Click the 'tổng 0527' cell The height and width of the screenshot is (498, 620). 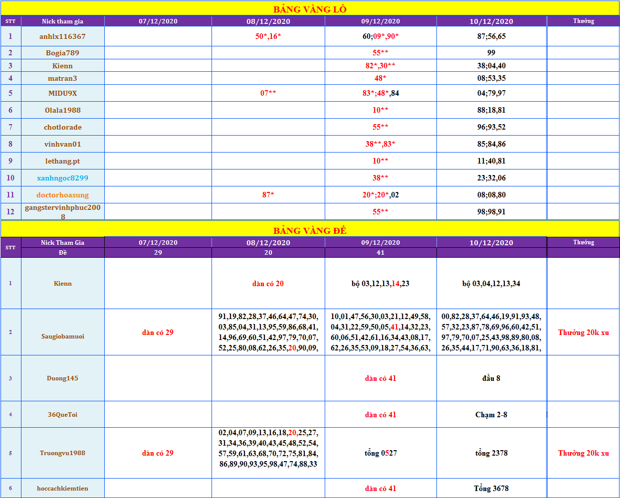click(x=381, y=453)
